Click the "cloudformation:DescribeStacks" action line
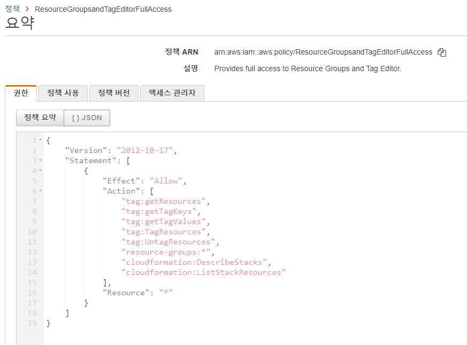 [194, 262]
